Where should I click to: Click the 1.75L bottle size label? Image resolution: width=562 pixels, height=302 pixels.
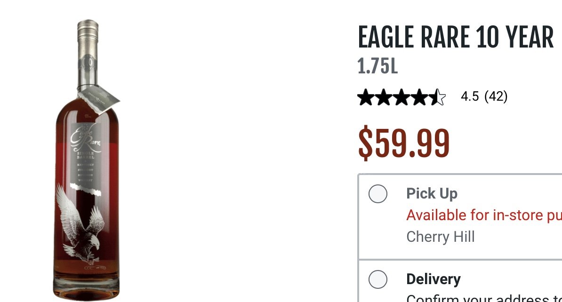(378, 66)
